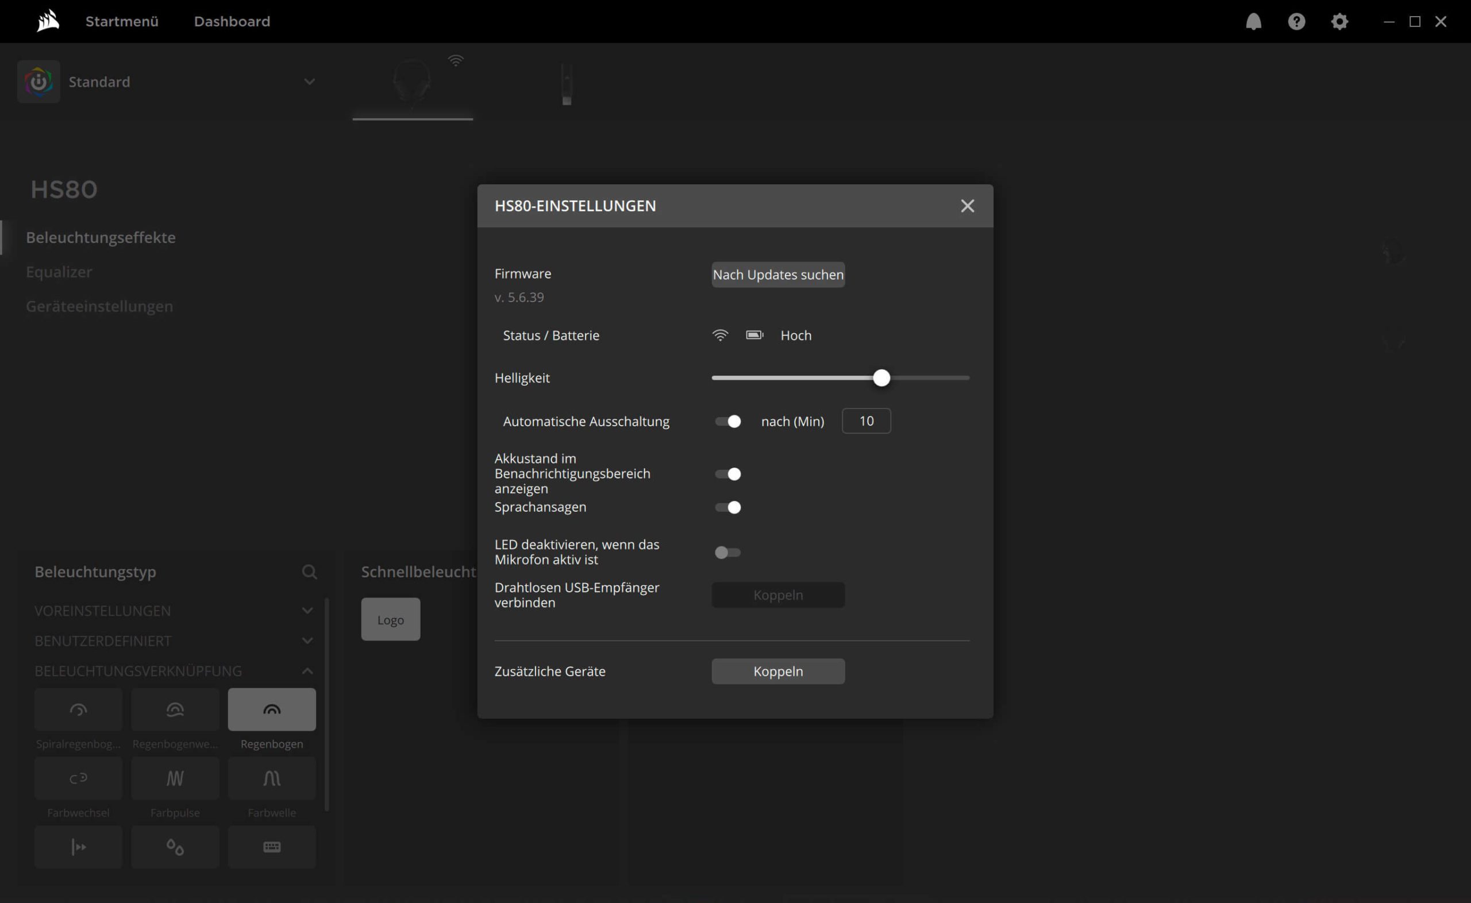Collapse the BELEUCHTUNGSVERKNÜPFUNG section
The width and height of the screenshot is (1471, 903).
(x=307, y=671)
